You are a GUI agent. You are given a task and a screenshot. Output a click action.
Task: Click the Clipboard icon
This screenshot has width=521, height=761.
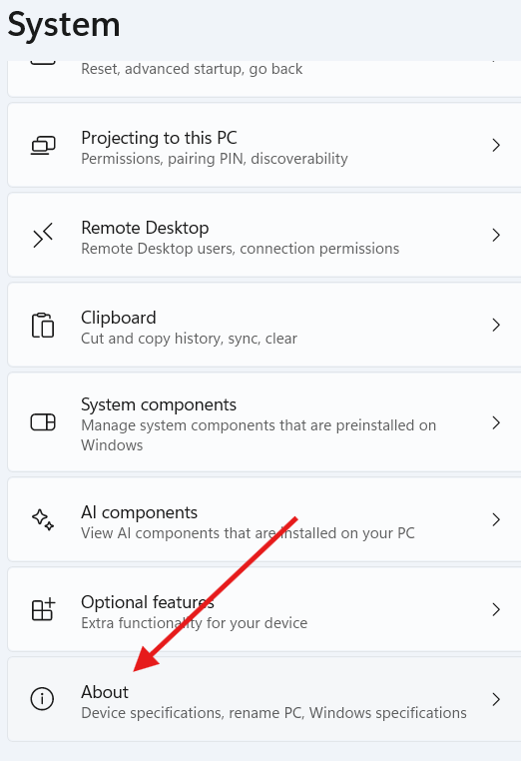43,326
